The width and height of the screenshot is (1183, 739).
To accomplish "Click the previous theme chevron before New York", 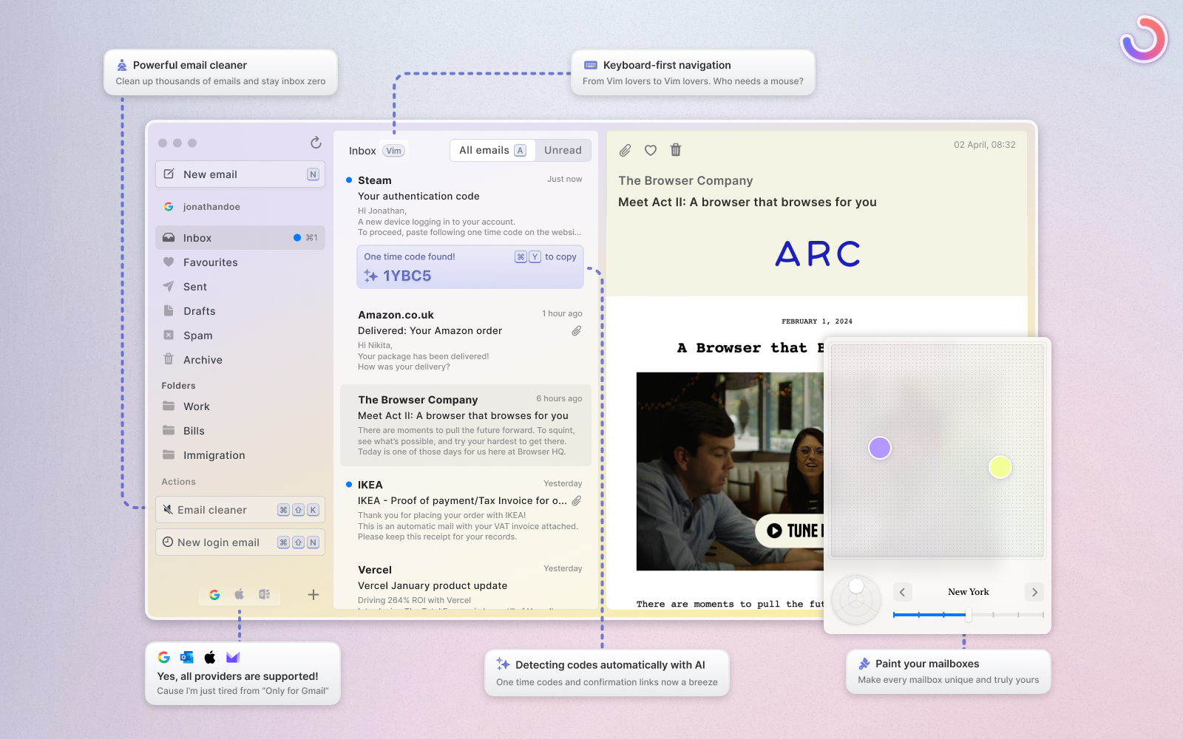I will [x=902, y=592].
